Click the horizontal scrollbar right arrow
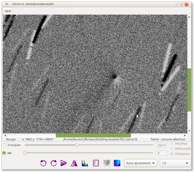The height and width of the screenshot is (172, 194). 185,135
